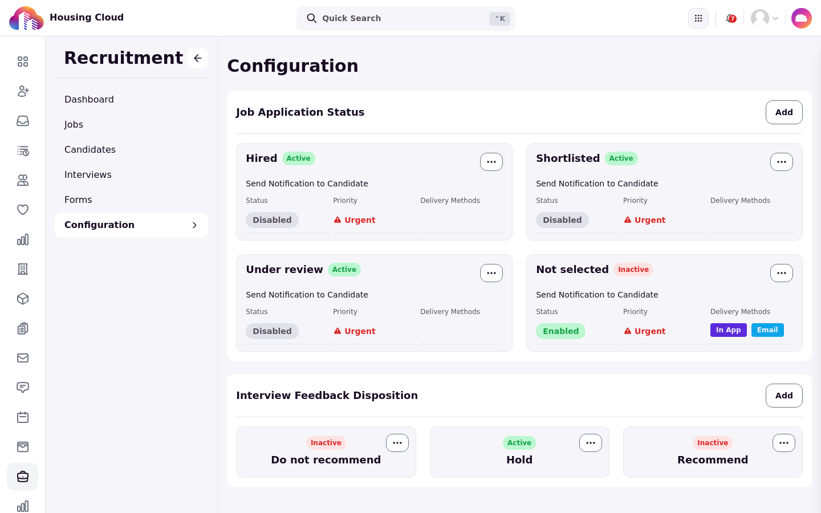The width and height of the screenshot is (821, 513).
Task: Open the user avatar dropdown menu
Action: coord(765,18)
